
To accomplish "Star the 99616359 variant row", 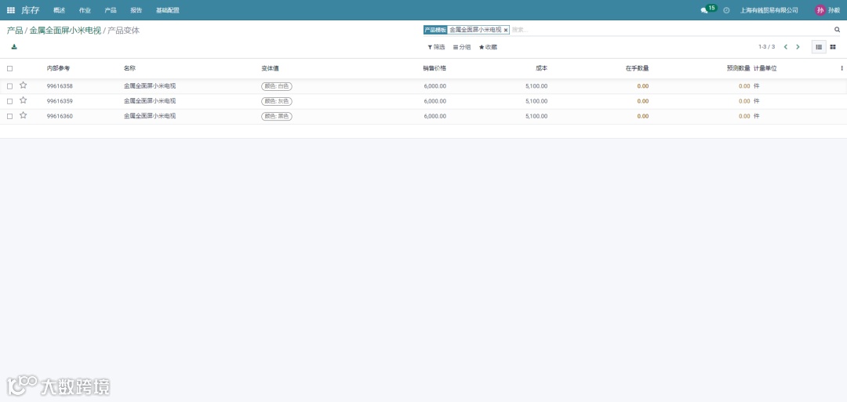I will coord(24,100).
